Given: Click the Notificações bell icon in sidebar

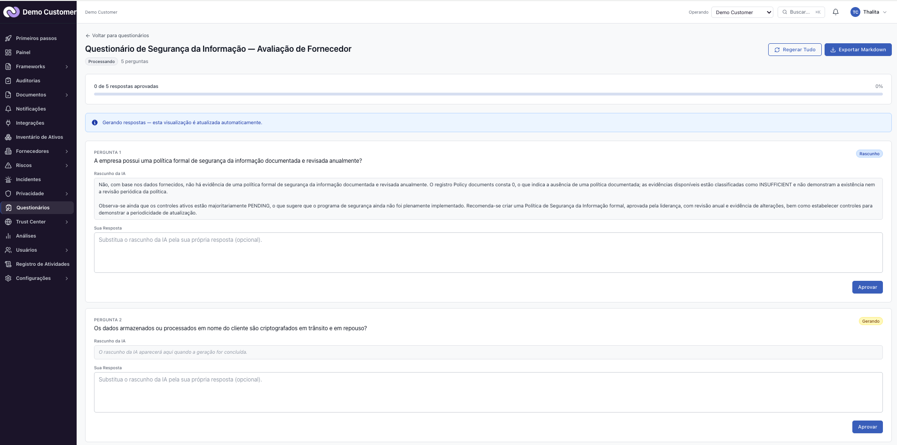Looking at the screenshot, I should point(8,109).
